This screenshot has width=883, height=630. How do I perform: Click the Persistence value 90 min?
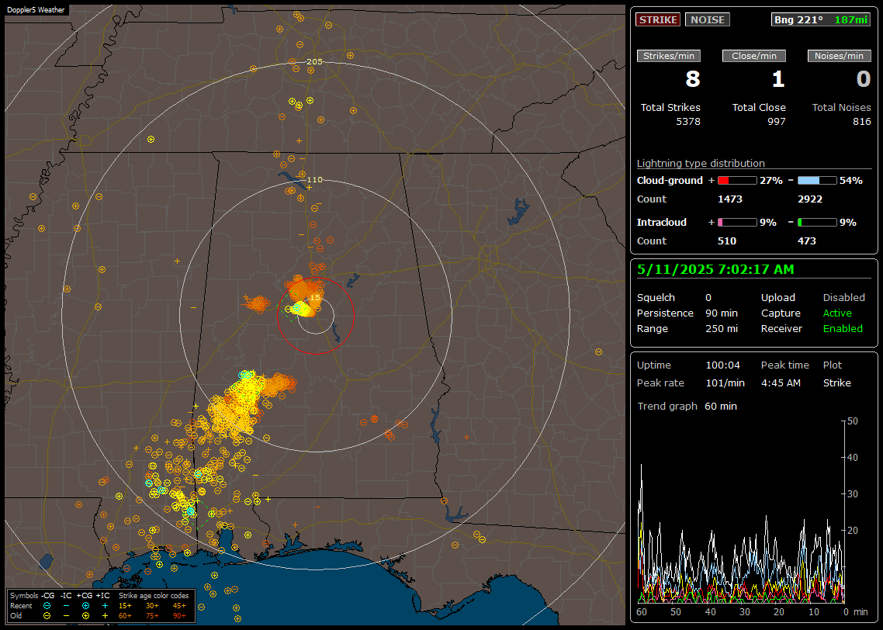(x=722, y=313)
